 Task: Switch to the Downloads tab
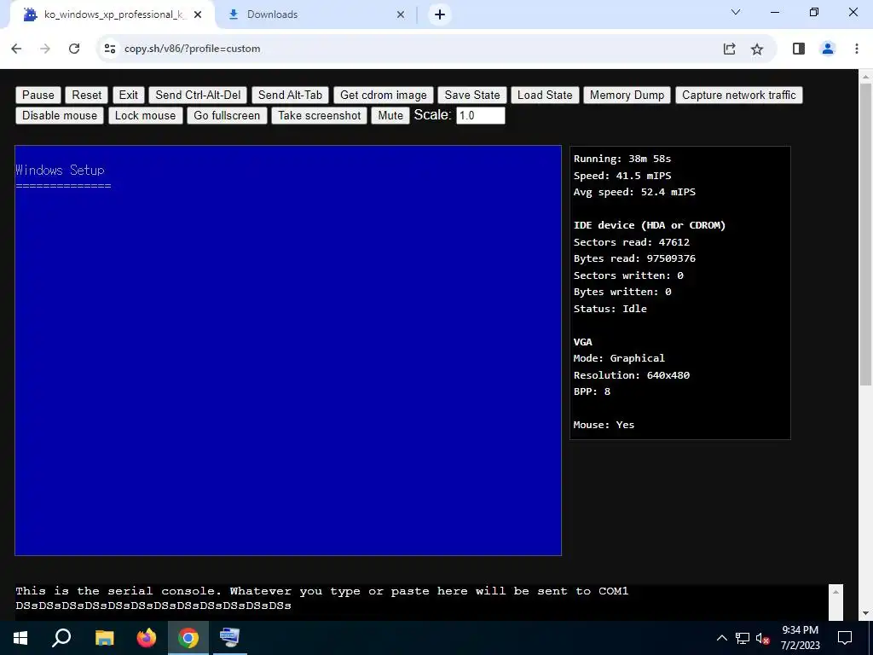coord(317,14)
